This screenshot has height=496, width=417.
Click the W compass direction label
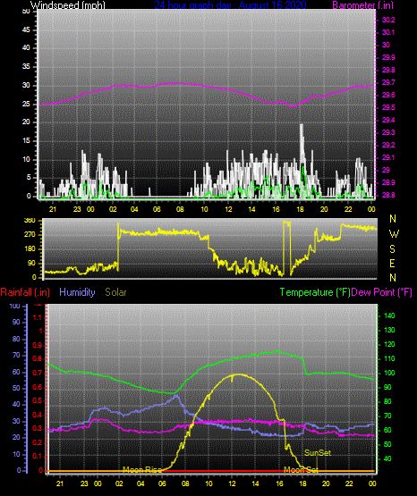coord(394,234)
